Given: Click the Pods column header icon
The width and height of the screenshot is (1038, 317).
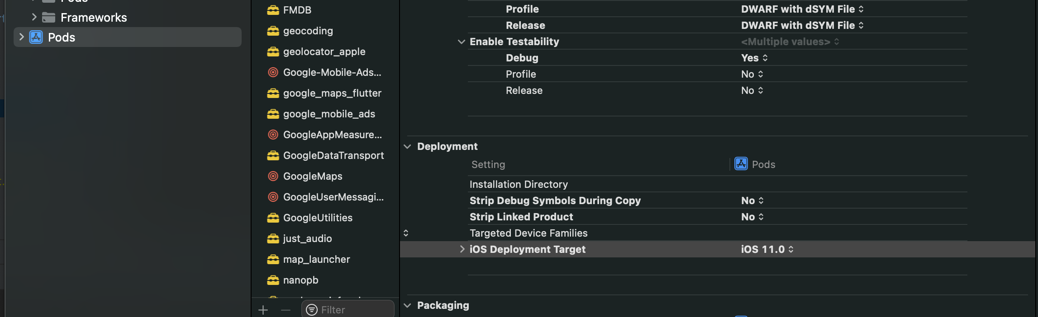Looking at the screenshot, I should click(741, 164).
